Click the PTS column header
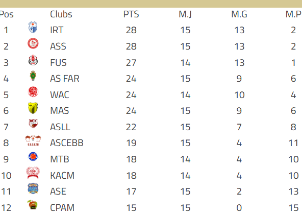This screenshot has width=302, height=215. [x=131, y=14]
